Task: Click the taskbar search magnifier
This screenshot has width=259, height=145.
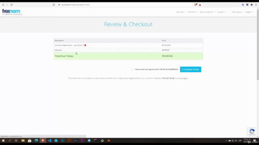Action: pyautogui.click(x=10, y=141)
